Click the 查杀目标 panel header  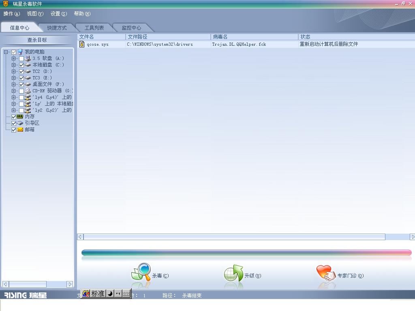coord(37,40)
